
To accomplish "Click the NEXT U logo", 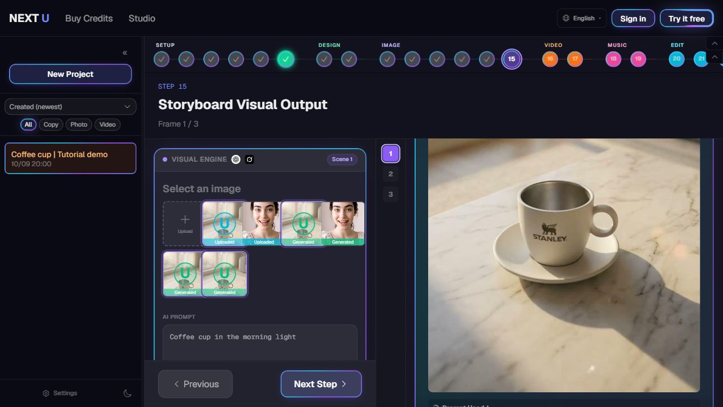I will click(29, 18).
